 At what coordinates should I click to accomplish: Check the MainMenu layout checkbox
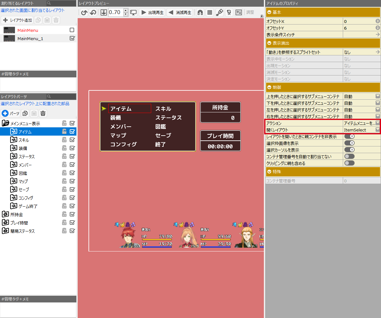coord(72,30)
